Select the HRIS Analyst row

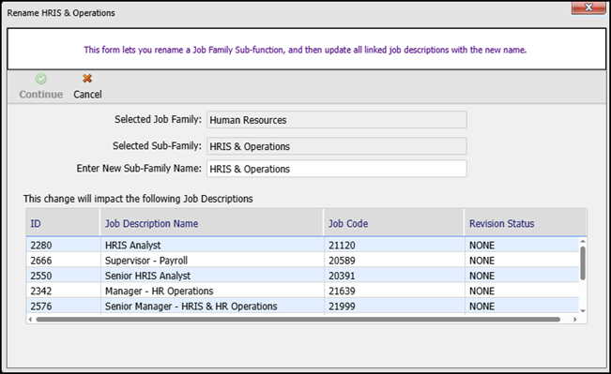coord(303,246)
